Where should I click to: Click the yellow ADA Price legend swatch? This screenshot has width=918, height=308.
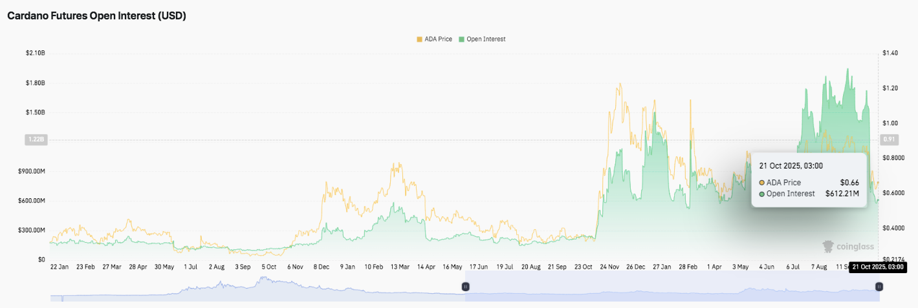click(x=420, y=39)
